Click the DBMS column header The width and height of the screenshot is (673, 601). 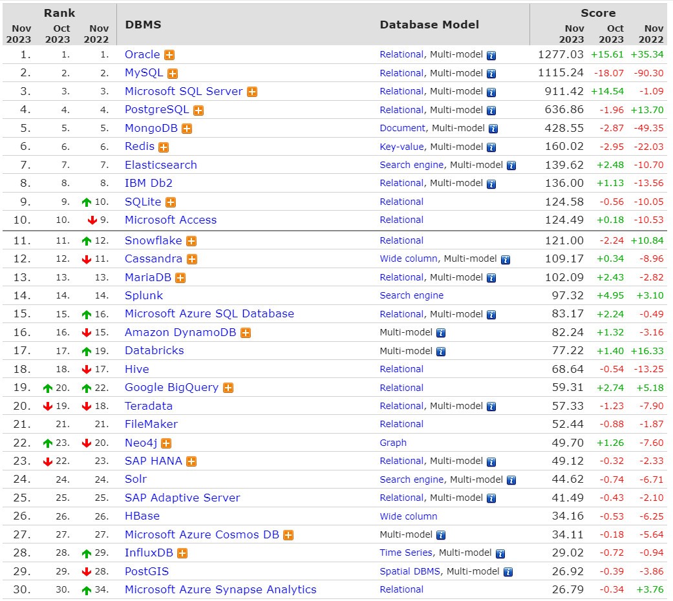(x=143, y=25)
